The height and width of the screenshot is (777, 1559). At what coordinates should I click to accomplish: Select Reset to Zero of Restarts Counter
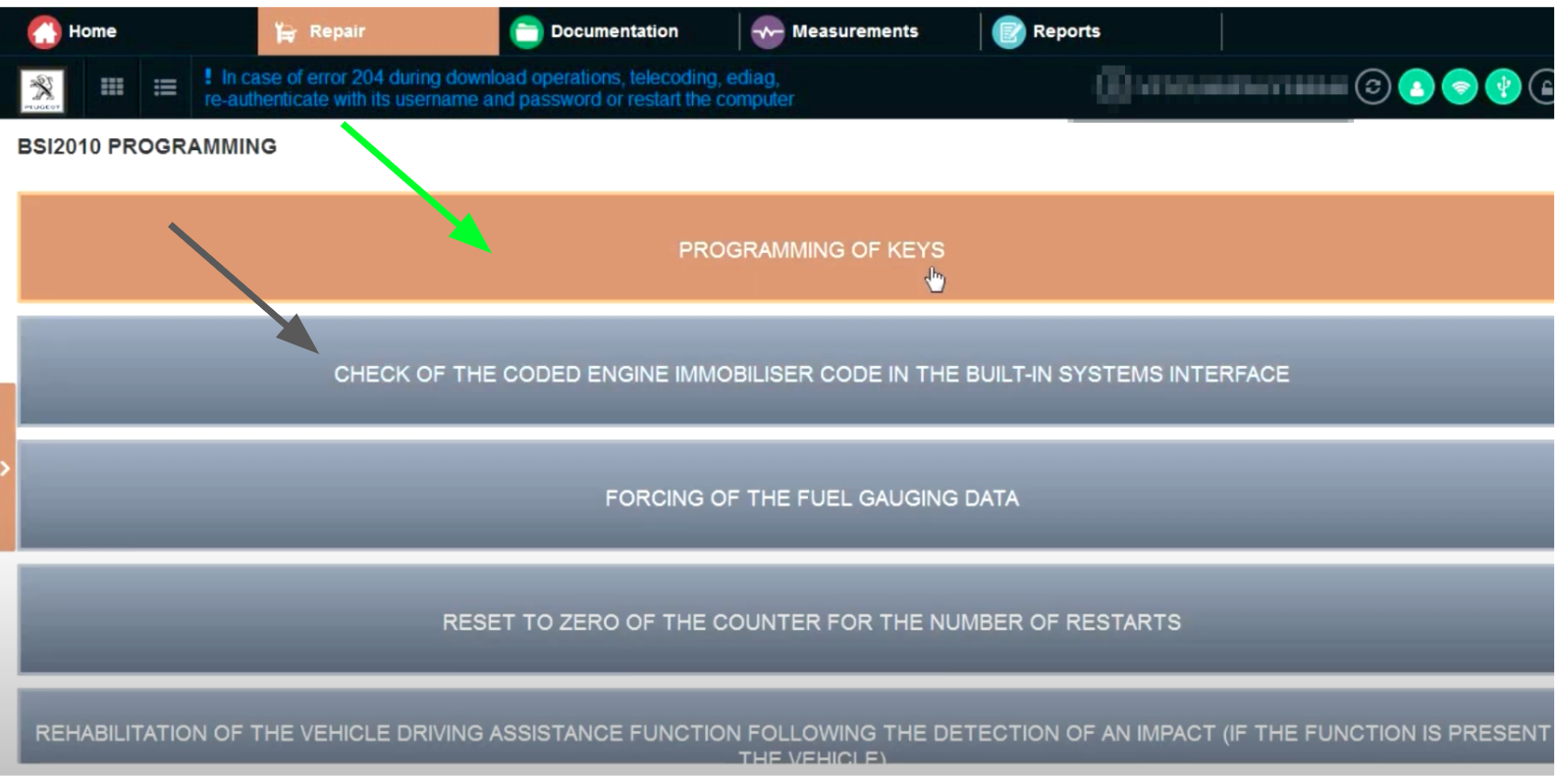[785, 620]
